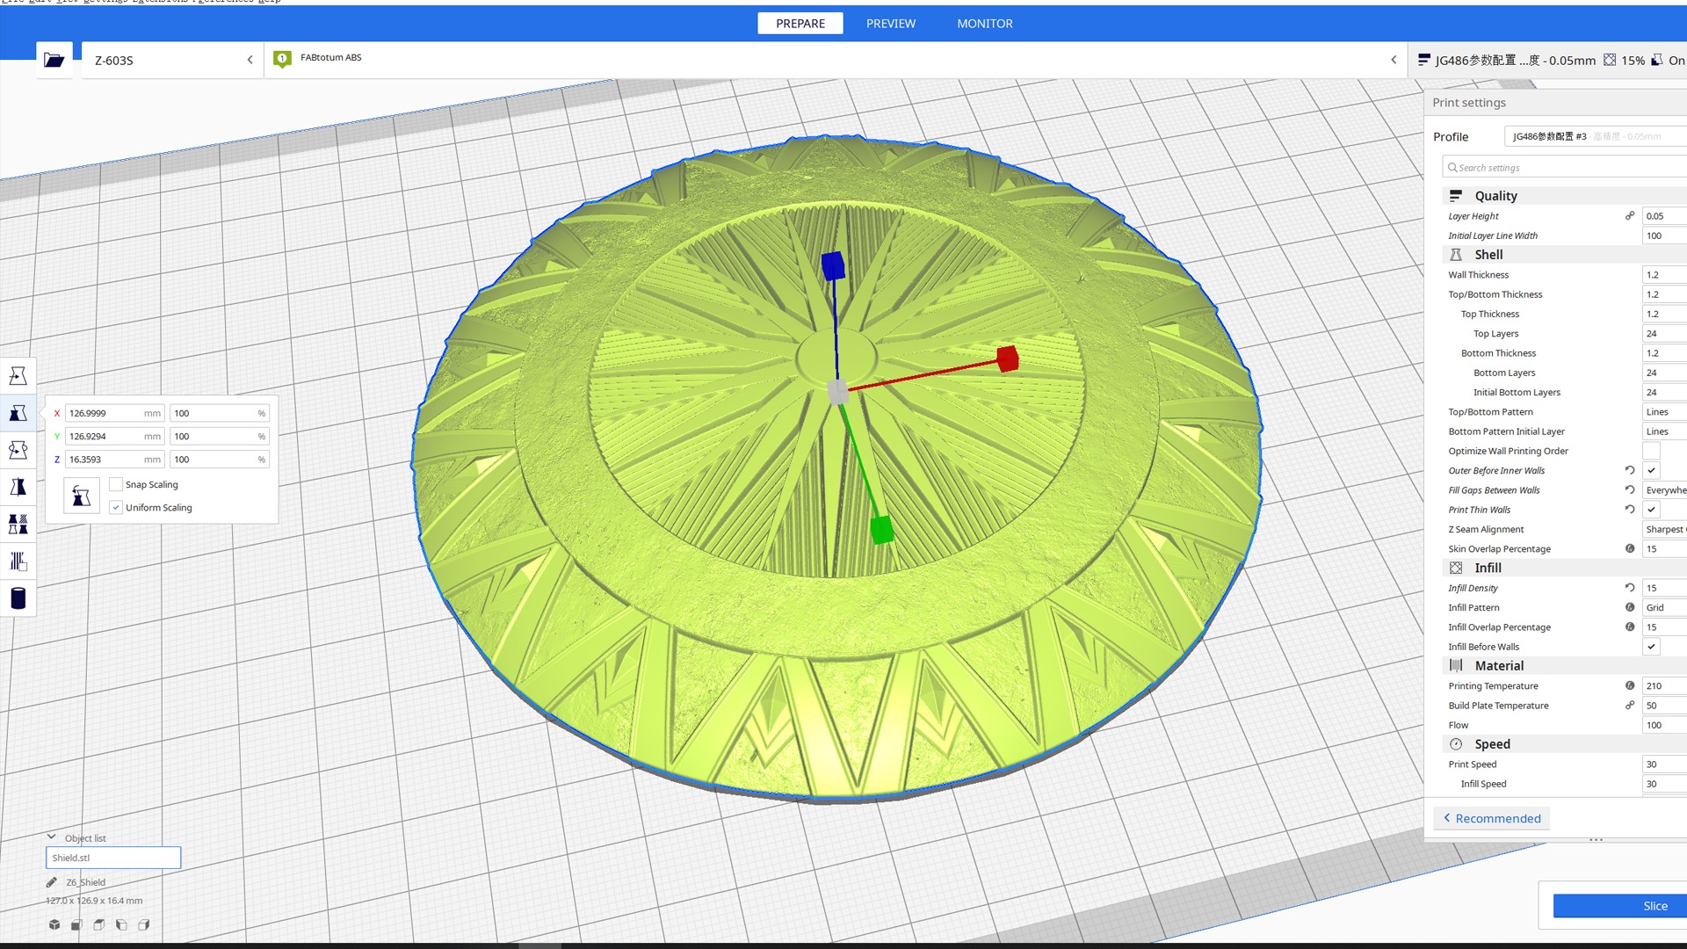
Task: Select the Mirror tool icon
Action: point(18,487)
